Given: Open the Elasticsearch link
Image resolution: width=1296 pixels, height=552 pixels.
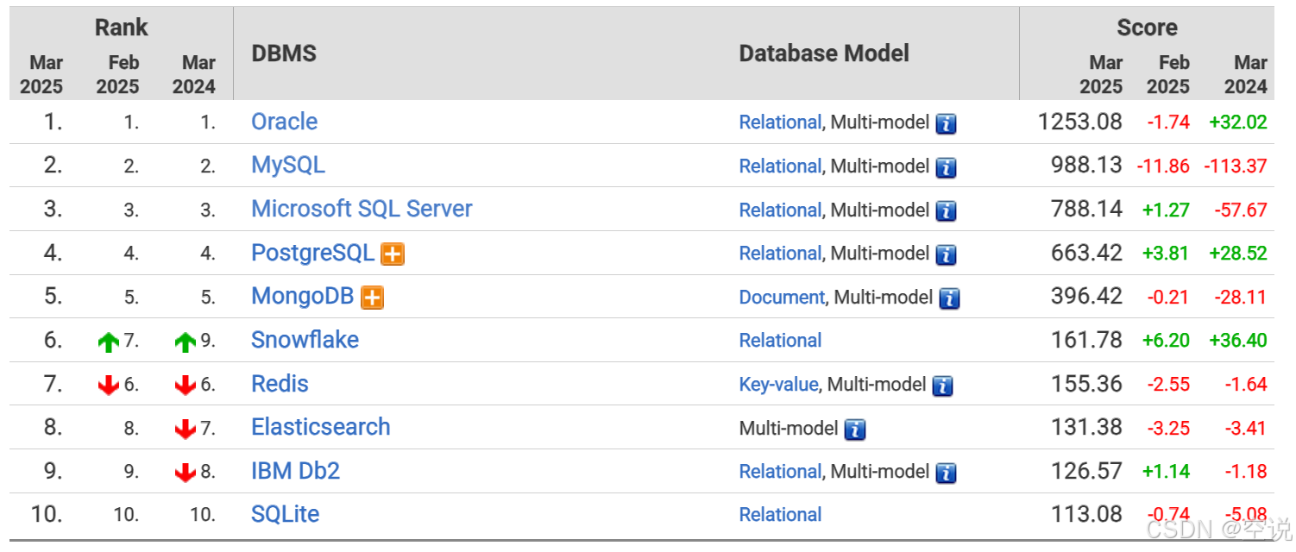Looking at the screenshot, I should pyautogui.click(x=320, y=427).
